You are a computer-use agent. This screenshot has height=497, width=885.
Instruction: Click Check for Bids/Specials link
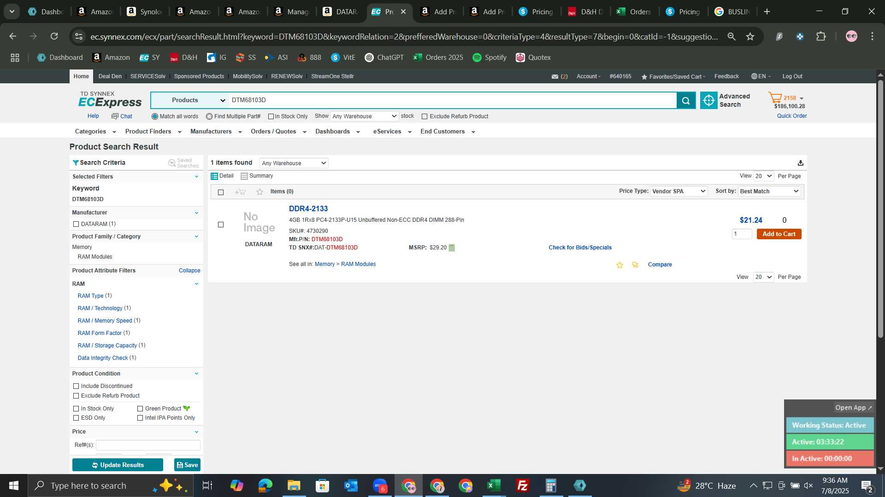pyautogui.click(x=580, y=248)
